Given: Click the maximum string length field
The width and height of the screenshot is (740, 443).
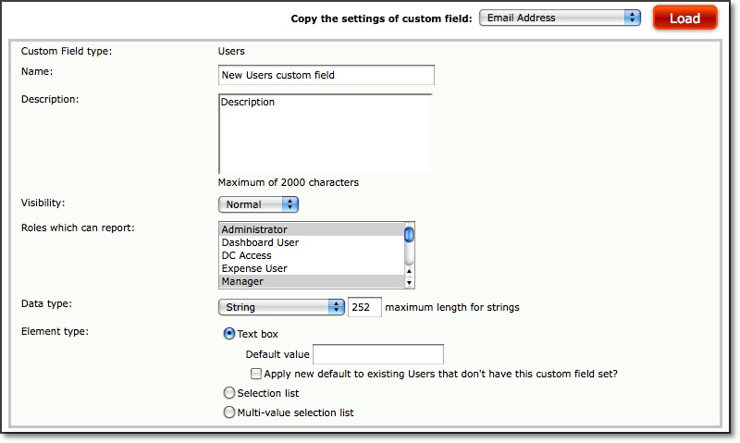Looking at the screenshot, I should [364, 307].
